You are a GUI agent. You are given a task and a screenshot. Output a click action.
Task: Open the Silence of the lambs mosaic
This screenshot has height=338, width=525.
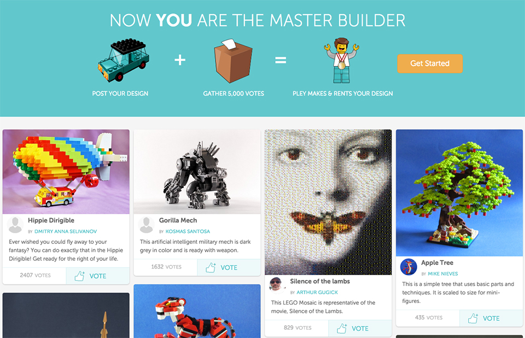pos(328,202)
